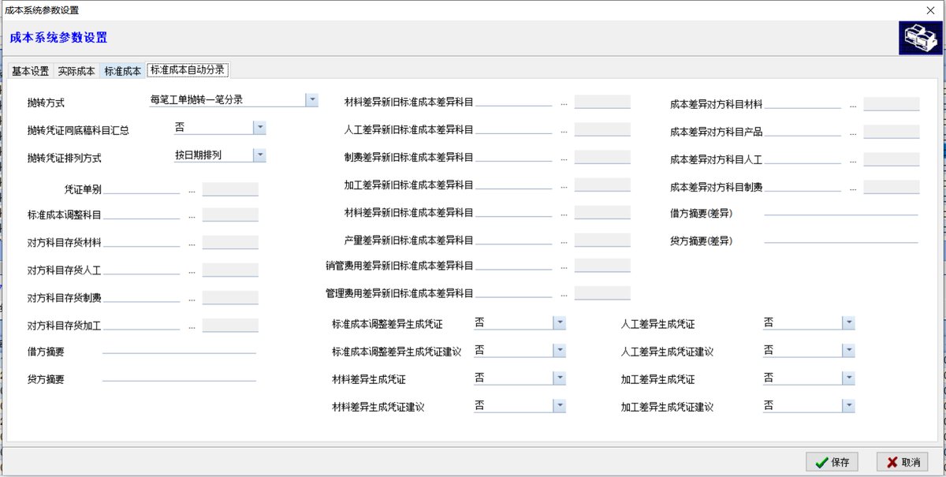Open browse button for 加工差异新旧标准成本差异科目
Viewport: 946px width, 477px height.
(x=564, y=186)
